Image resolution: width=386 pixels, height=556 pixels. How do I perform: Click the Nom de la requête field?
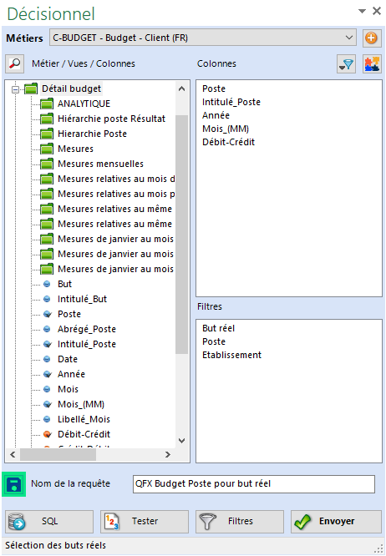point(254,483)
